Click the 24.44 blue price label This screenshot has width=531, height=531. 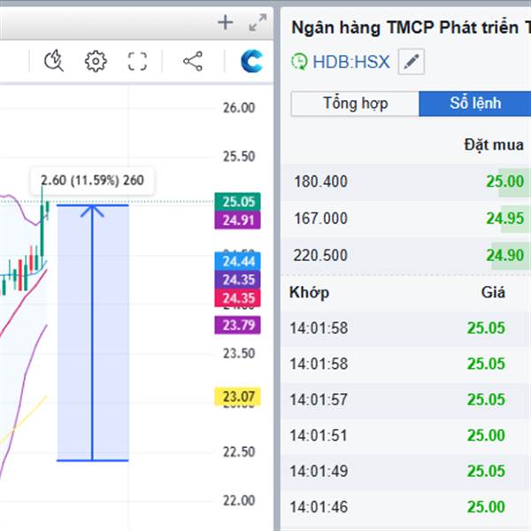click(238, 261)
